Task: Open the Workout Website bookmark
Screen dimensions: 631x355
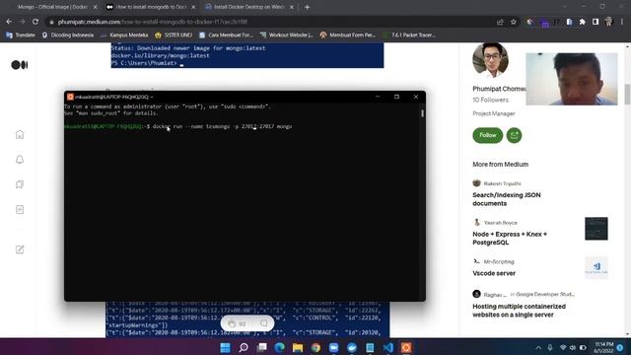Action: (287, 35)
